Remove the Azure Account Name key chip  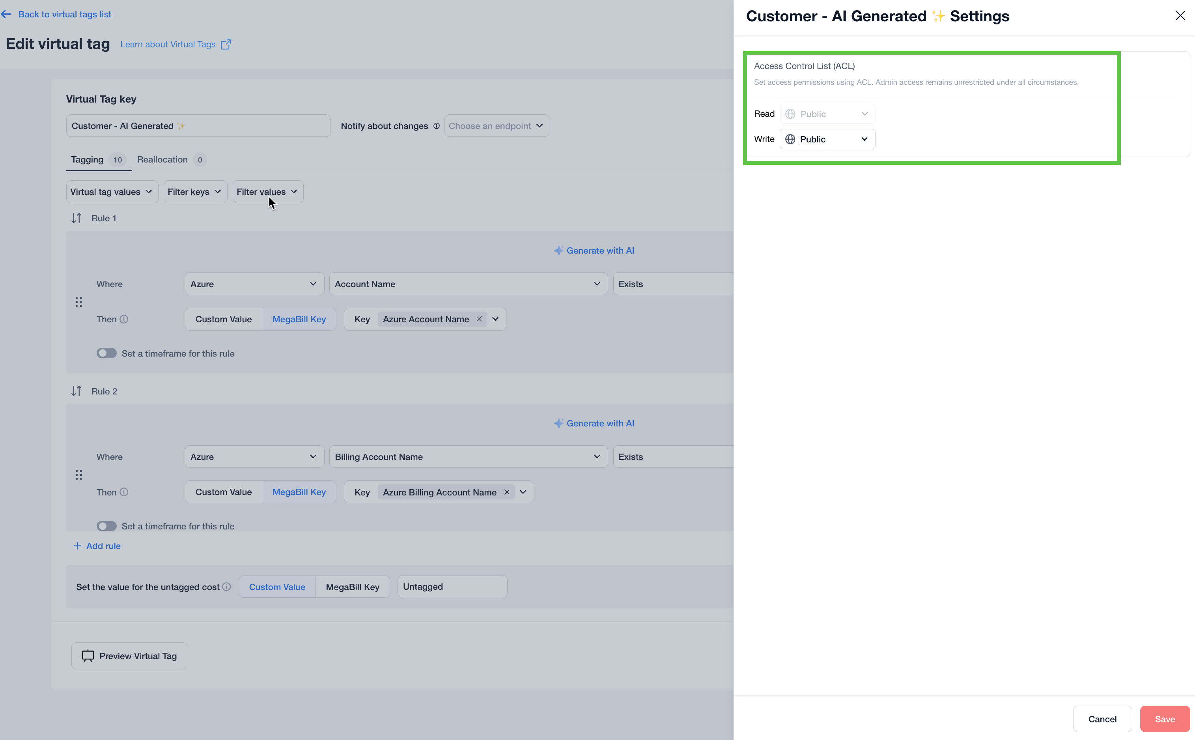coord(479,319)
